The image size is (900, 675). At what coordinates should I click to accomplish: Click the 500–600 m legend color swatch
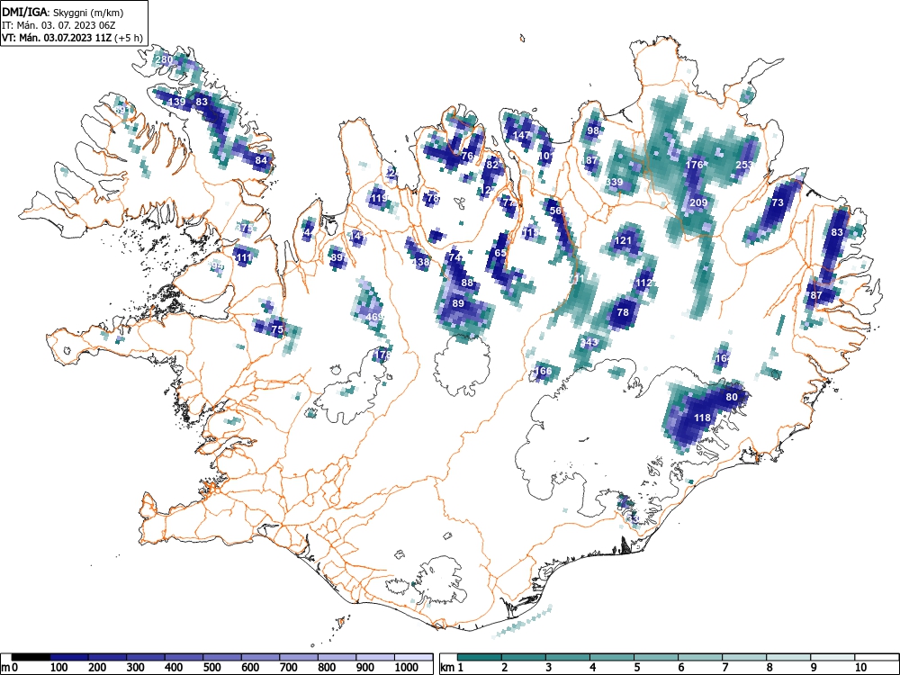[x=222, y=657]
